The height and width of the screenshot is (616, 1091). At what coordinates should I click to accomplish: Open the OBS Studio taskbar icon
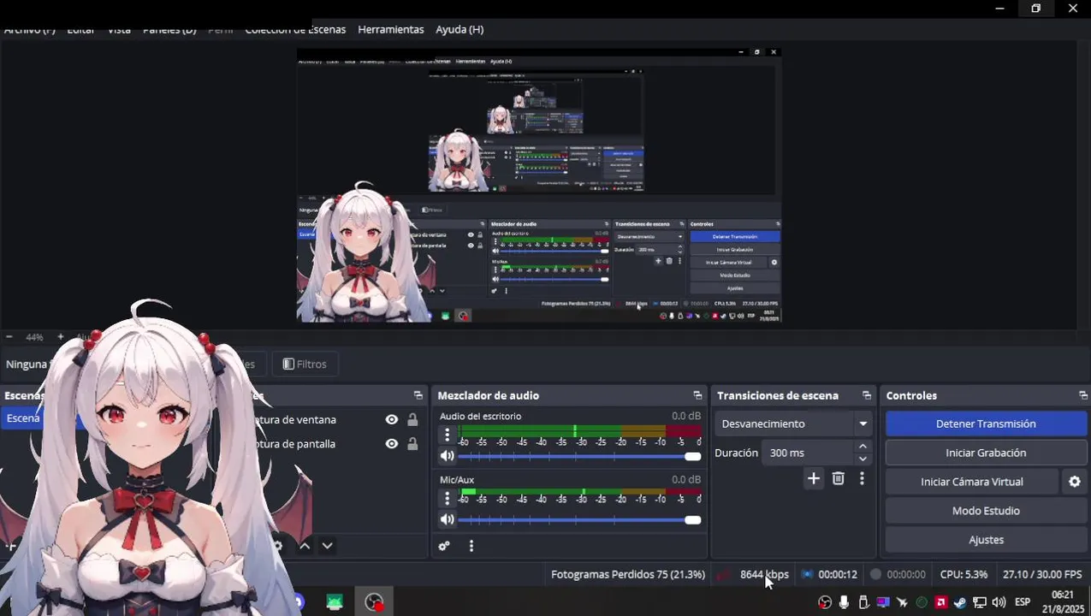[374, 602]
